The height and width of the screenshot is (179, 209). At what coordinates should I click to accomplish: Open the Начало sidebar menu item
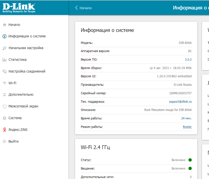click(x=15, y=25)
